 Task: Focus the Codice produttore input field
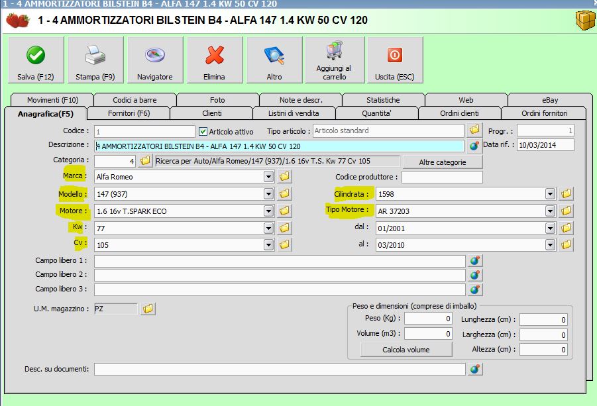(442, 177)
